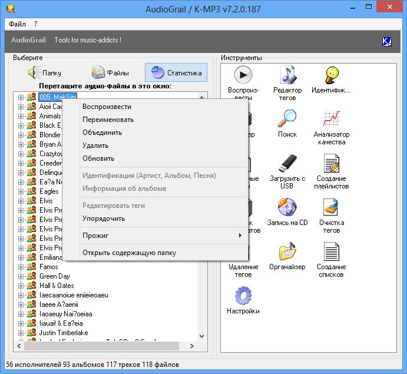Select Открыть содержащую папку

155,253
